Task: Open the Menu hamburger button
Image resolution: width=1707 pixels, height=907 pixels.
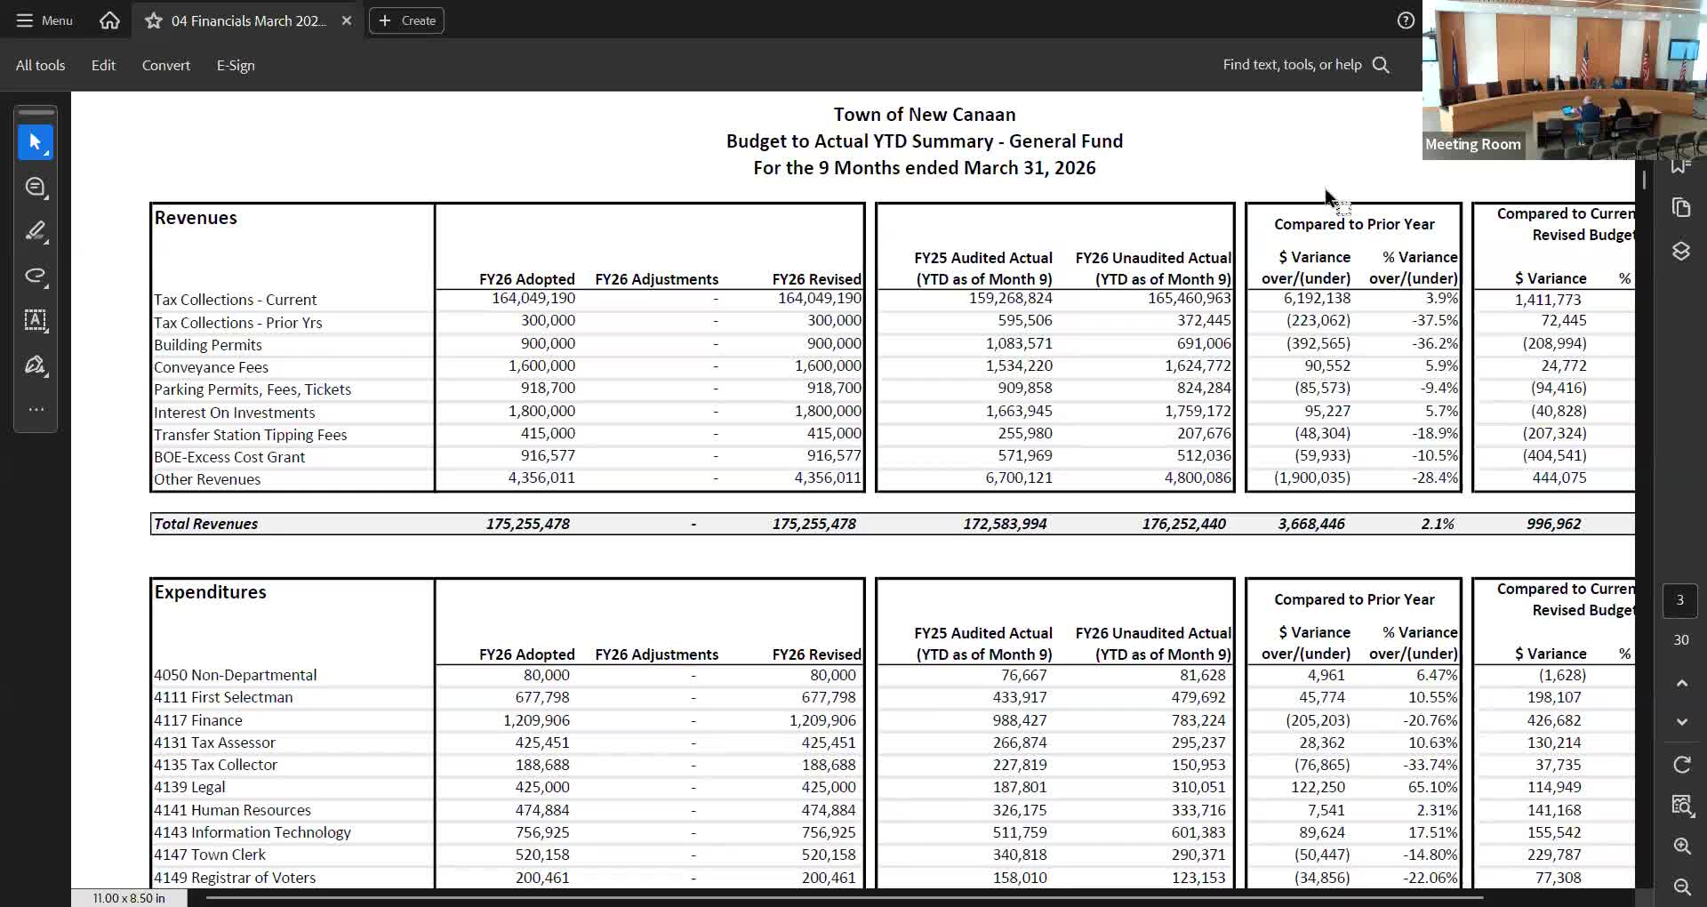Action: (x=44, y=20)
